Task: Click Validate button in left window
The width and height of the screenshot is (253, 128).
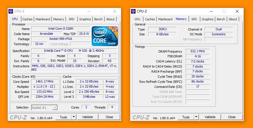Action: pyautogui.click(x=88, y=117)
